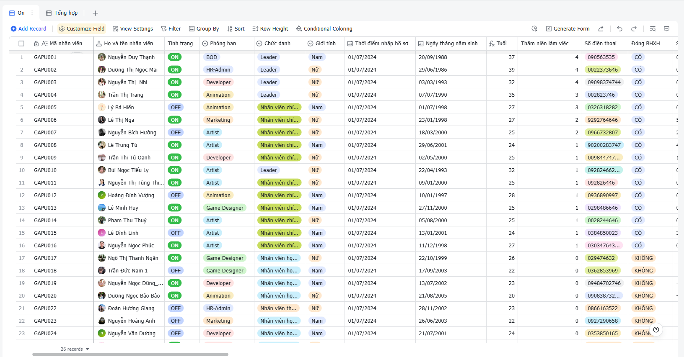Image resolution: width=684 pixels, height=357 pixels.
Task: Click ON status tag for GAPU001
Action: coord(175,57)
